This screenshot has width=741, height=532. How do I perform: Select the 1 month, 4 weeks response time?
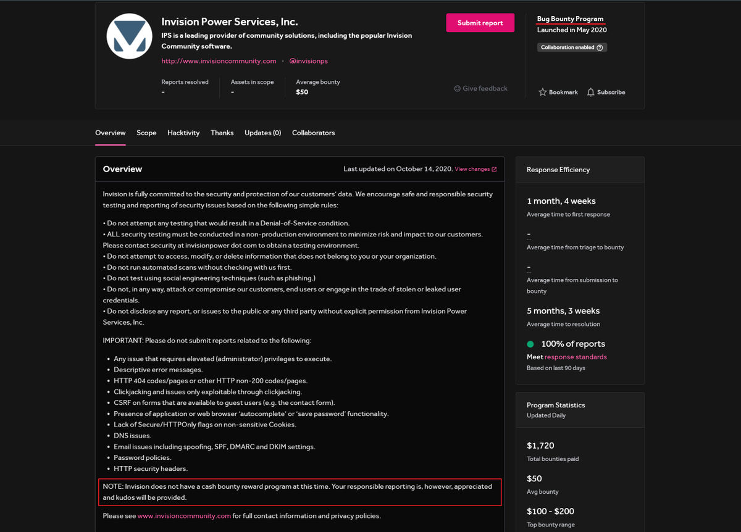[x=561, y=201]
